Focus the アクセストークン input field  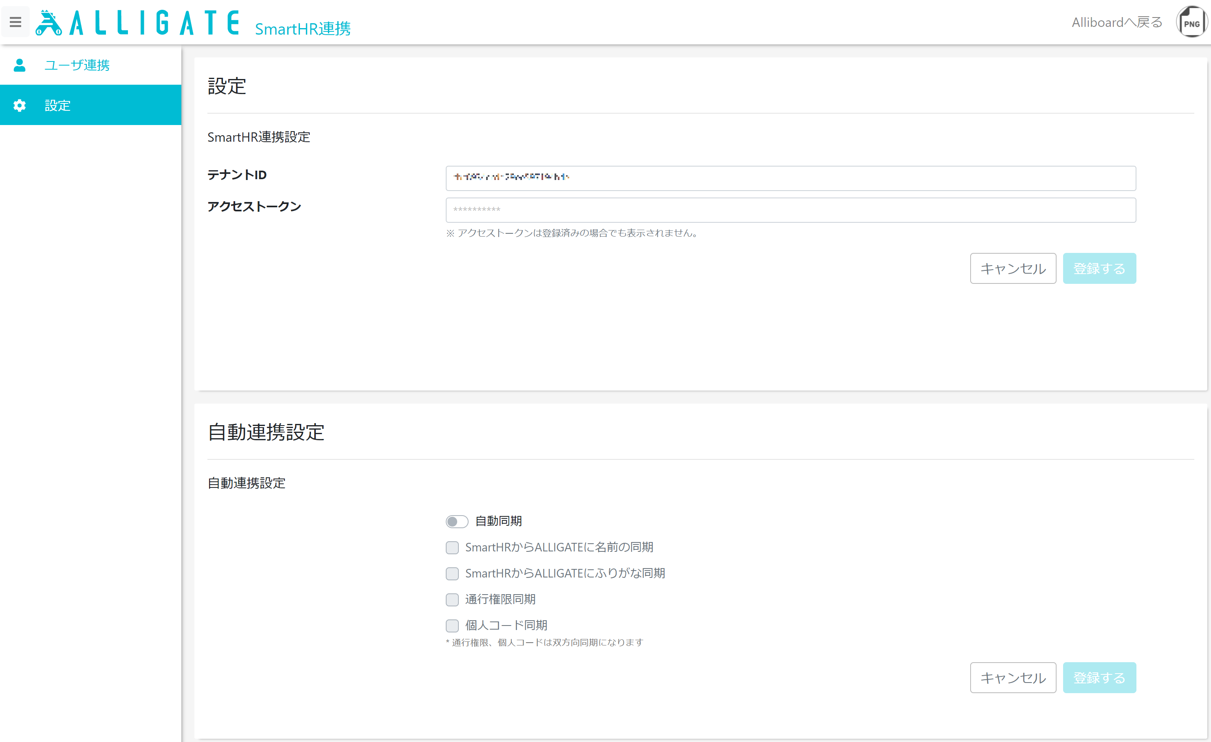coord(791,210)
